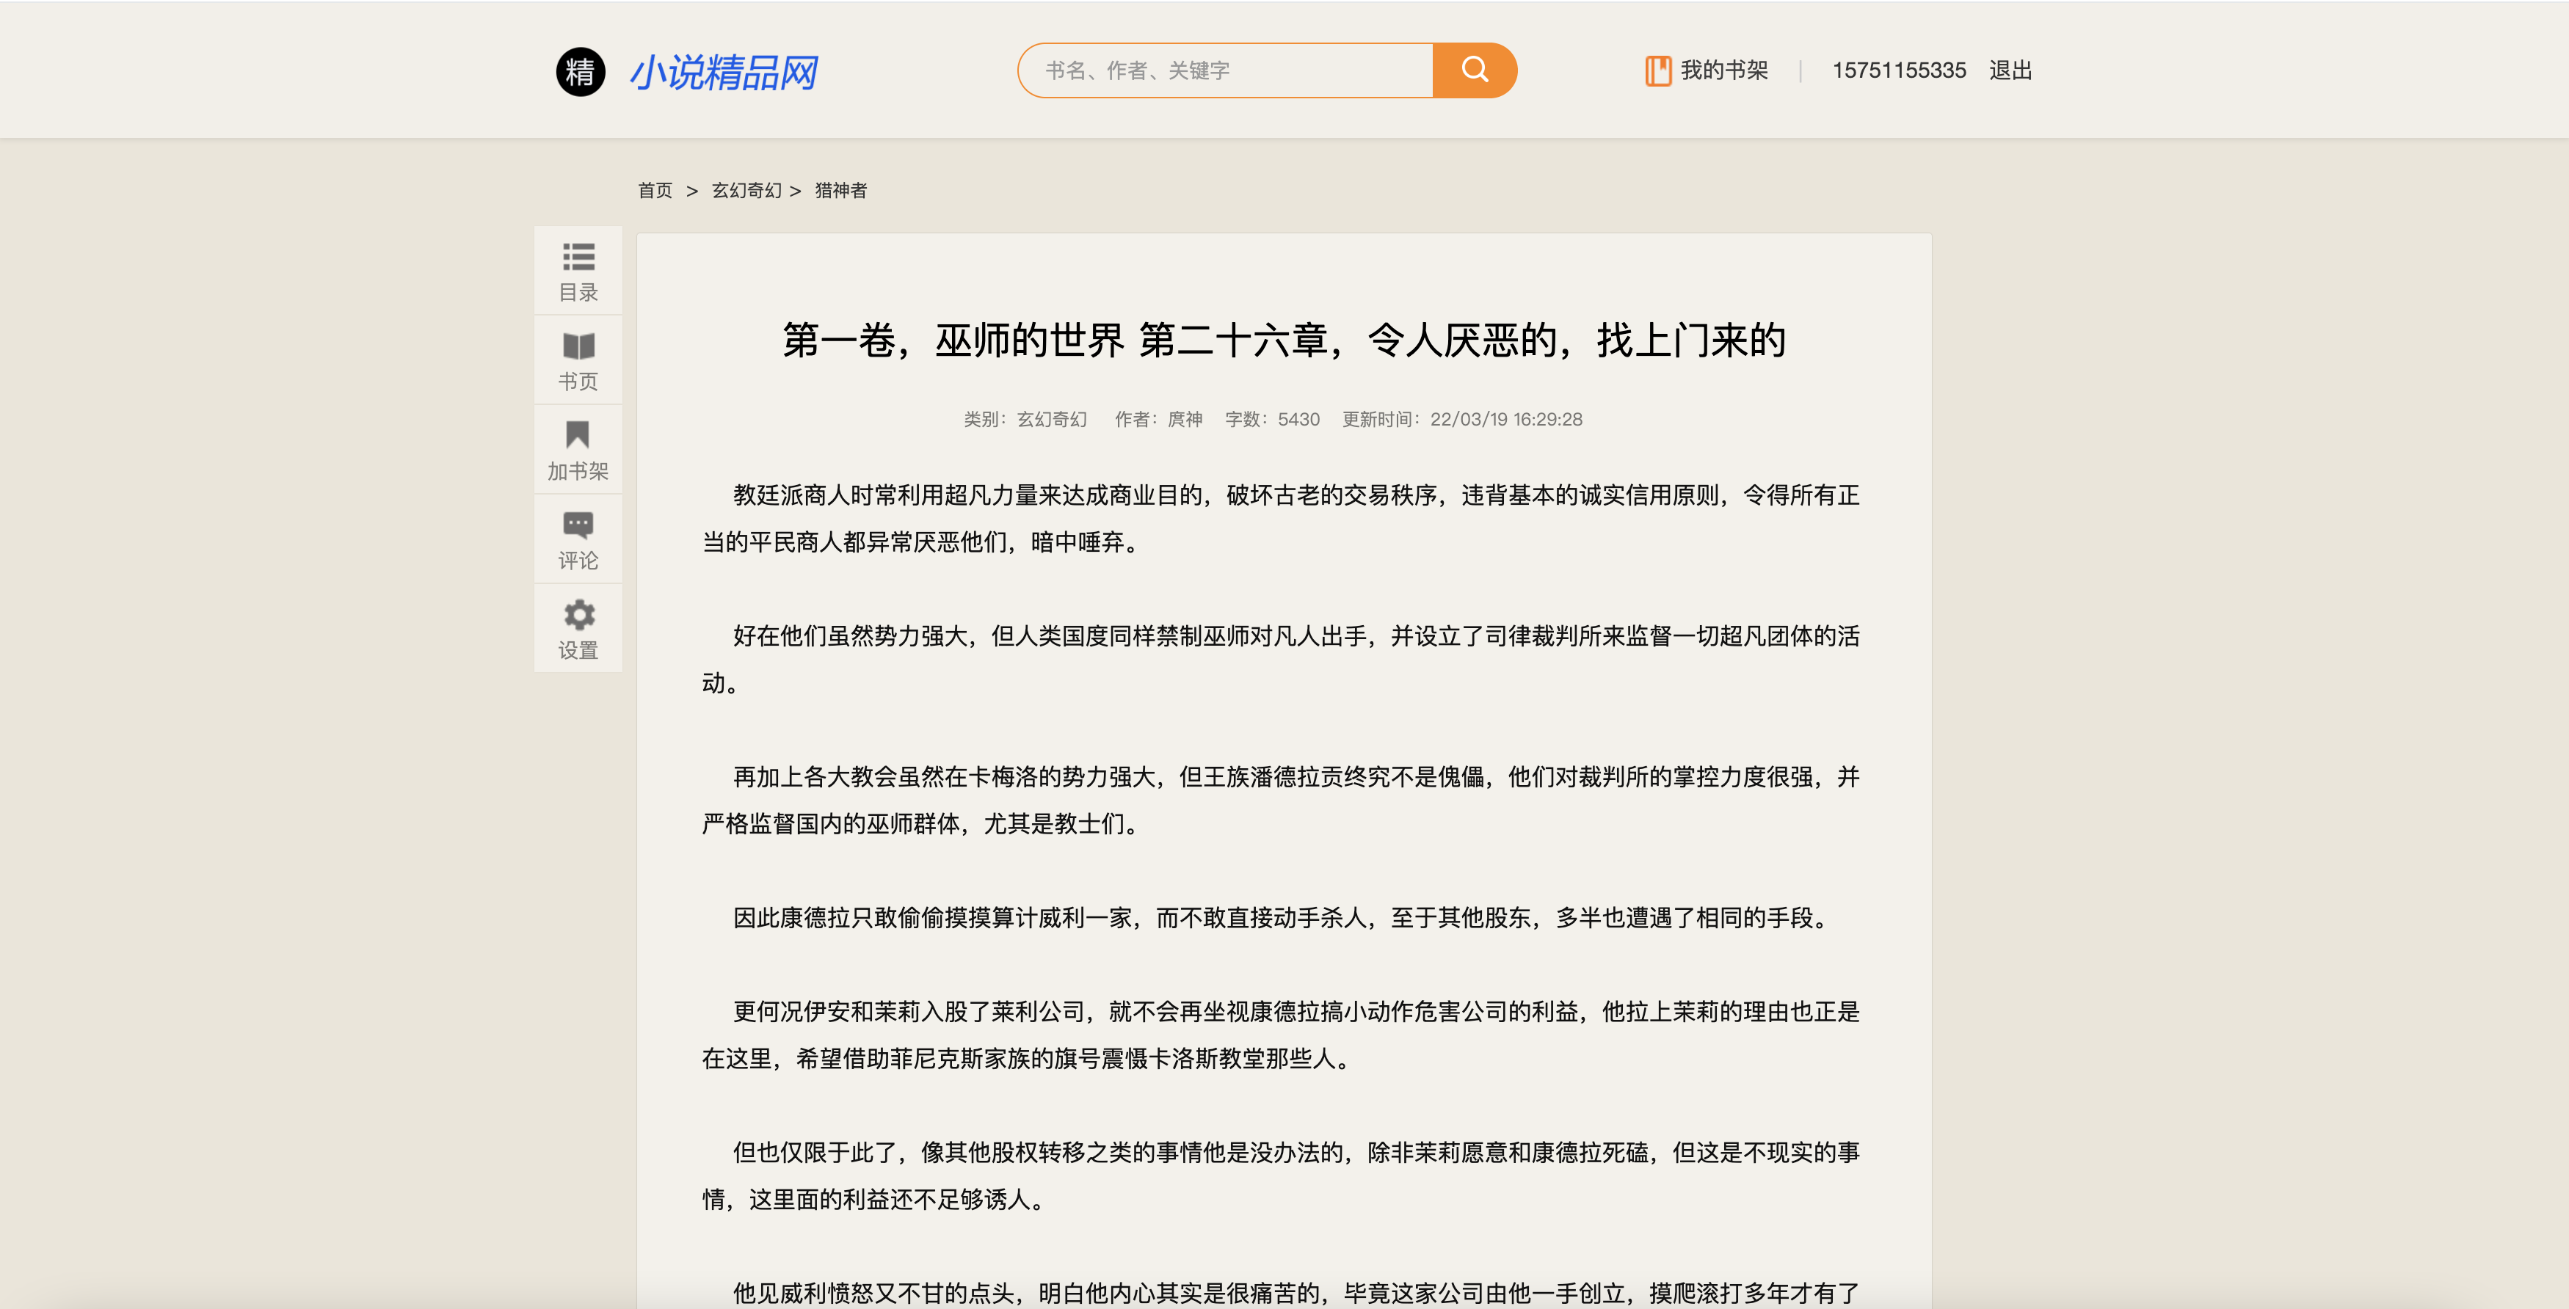Screen dimensions: 2569x1309
Task: Open 我的书架 link in header
Action: point(1723,70)
